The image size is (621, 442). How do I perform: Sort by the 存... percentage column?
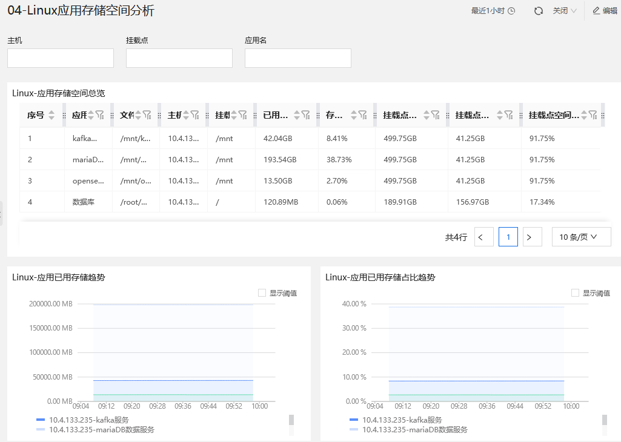pyautogui.click(x=354, y=115)
